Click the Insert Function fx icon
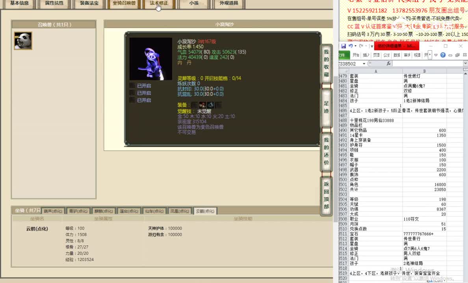 [x=388, y=63]
